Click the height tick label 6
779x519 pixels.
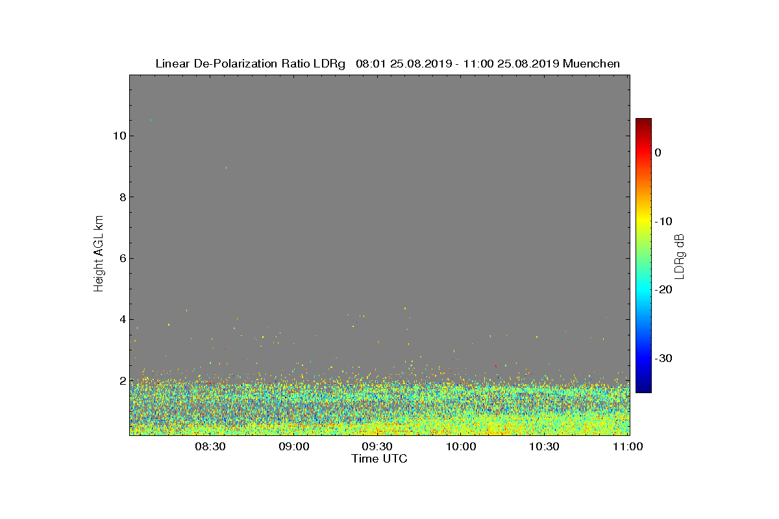point(122,258)
